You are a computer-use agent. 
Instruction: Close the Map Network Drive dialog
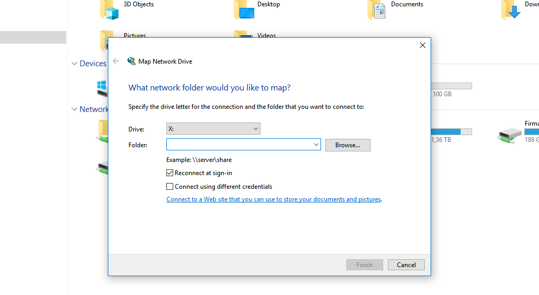(422, 45)
